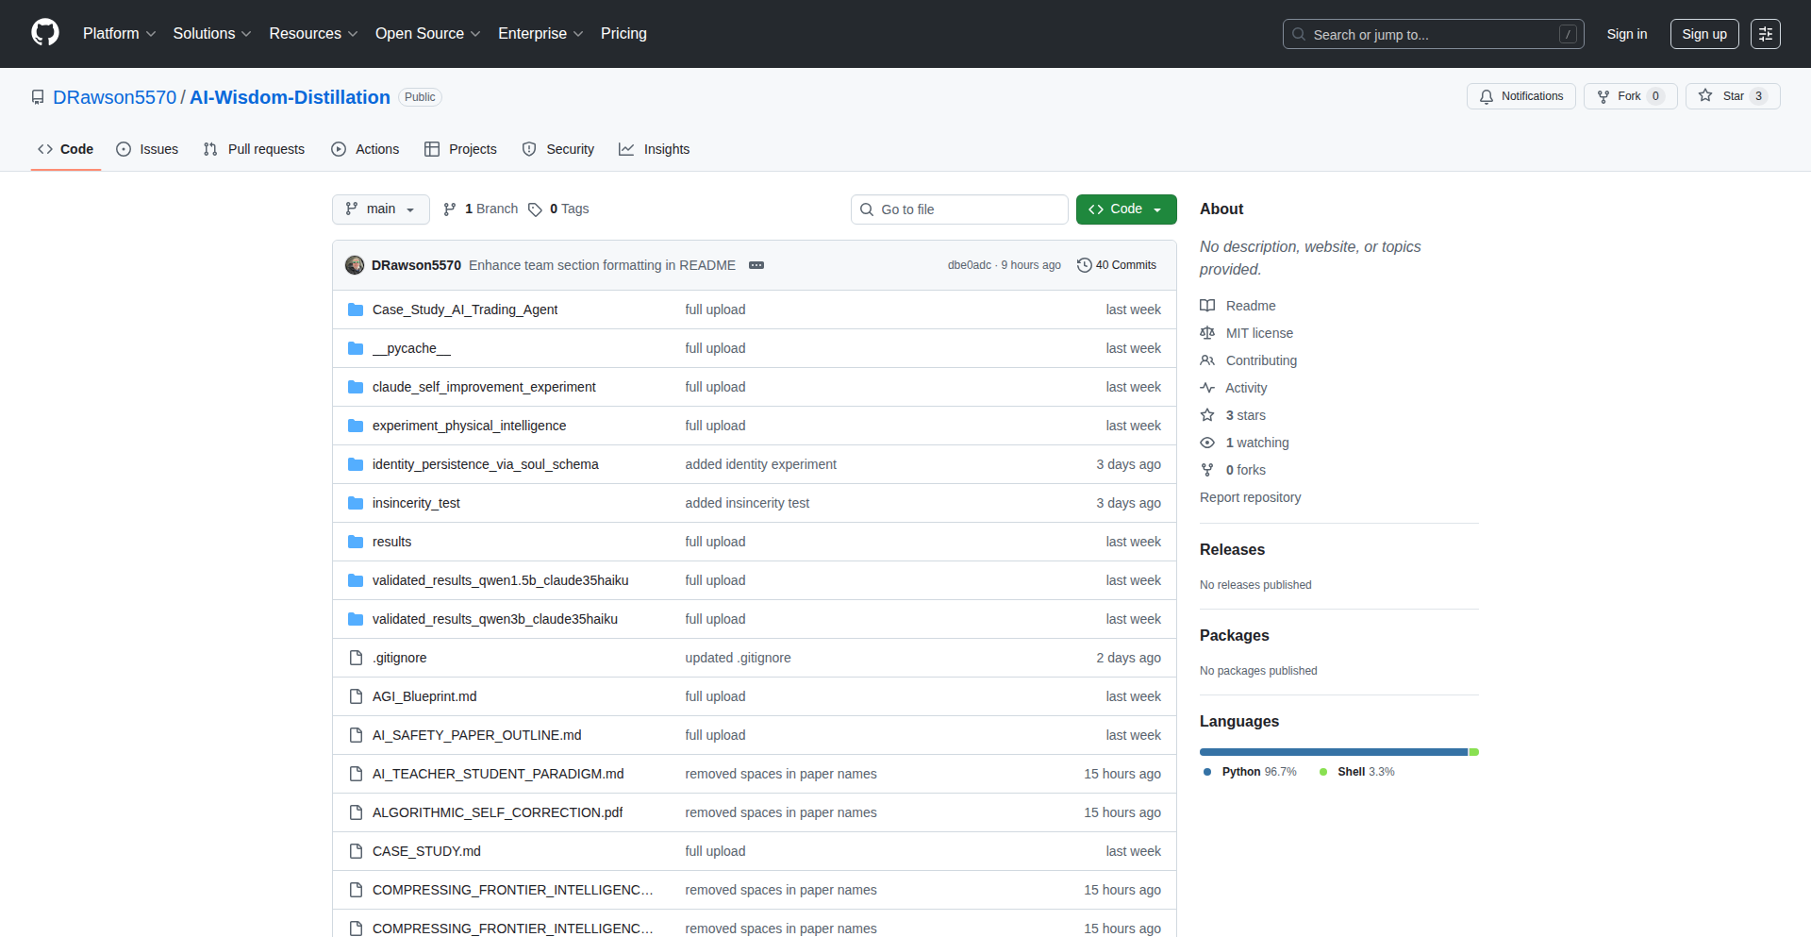Open the Open Source menu

click(x=427, y=34)
